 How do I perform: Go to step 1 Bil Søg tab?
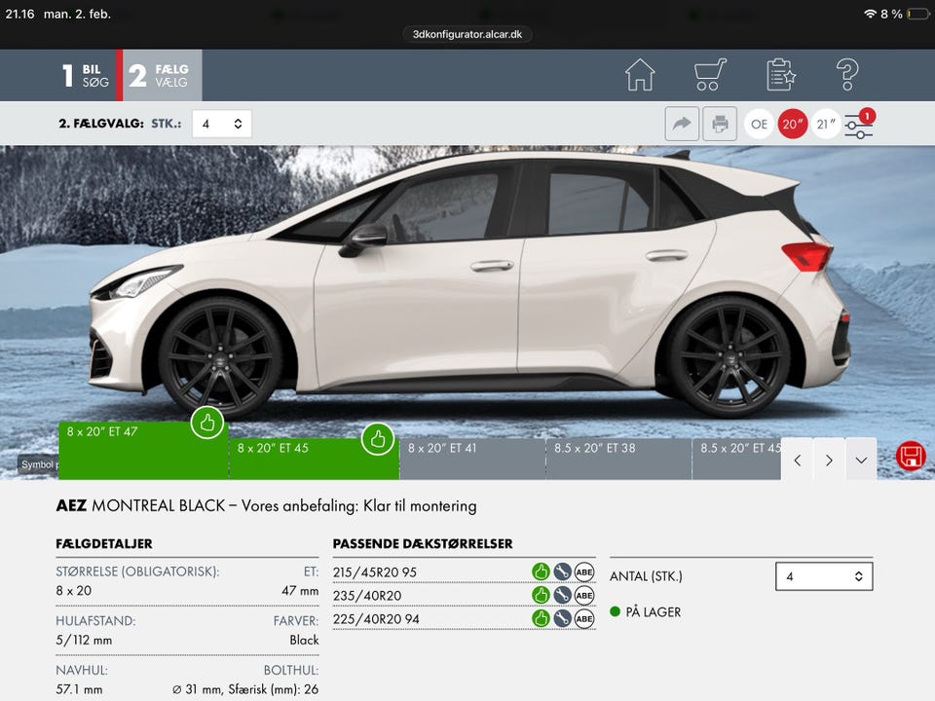pyautogui.click(x=86, y=76)
